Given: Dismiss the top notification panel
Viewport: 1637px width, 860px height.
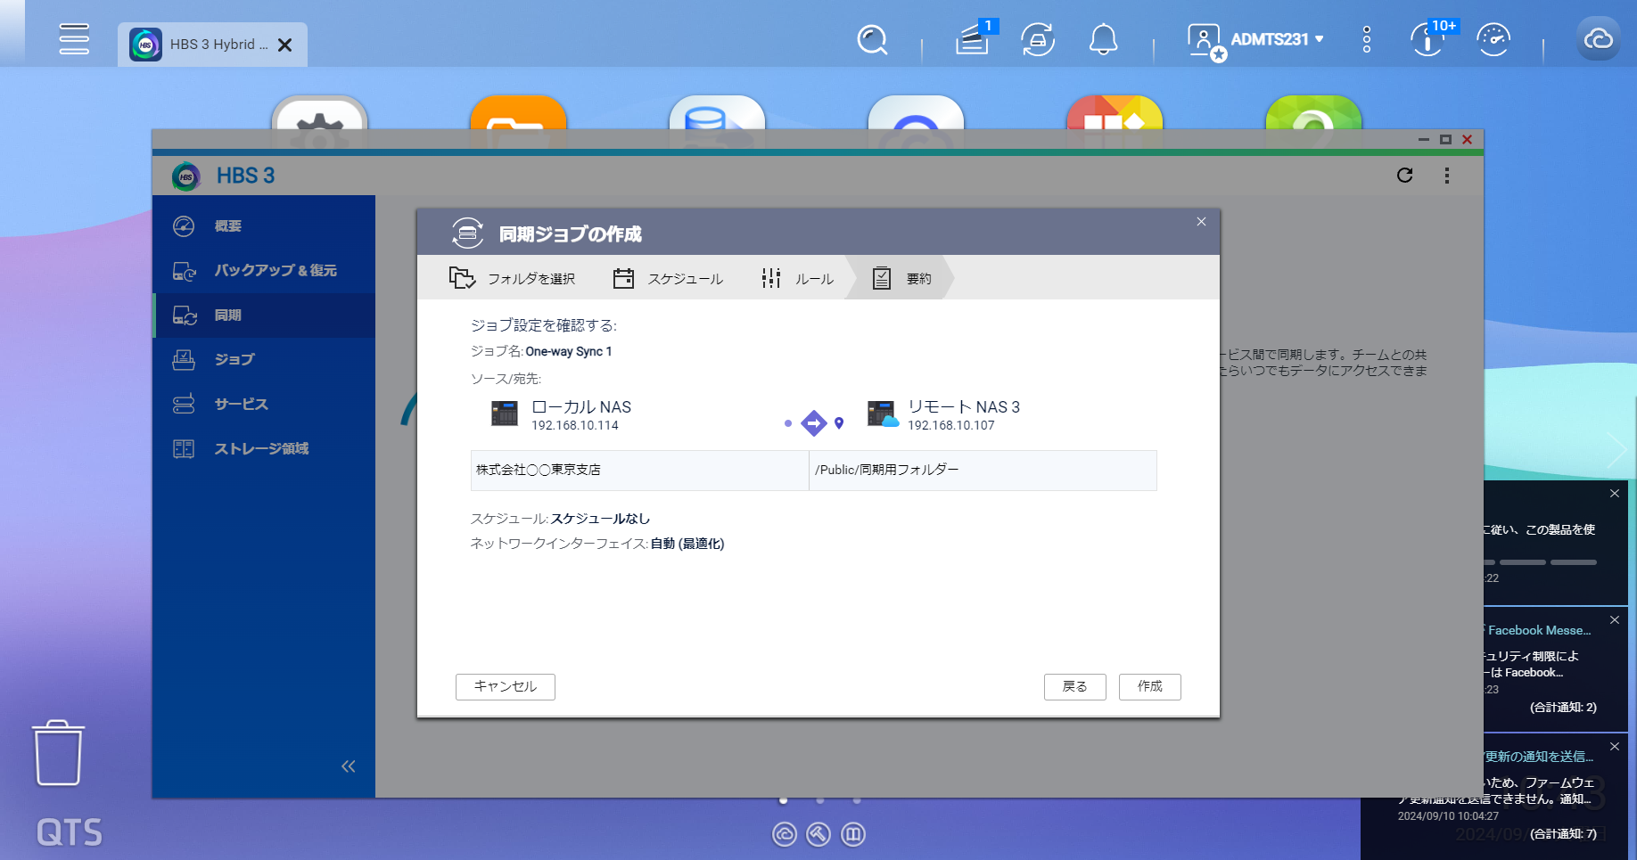Looking at the screenshot, I should [1615, 493].
